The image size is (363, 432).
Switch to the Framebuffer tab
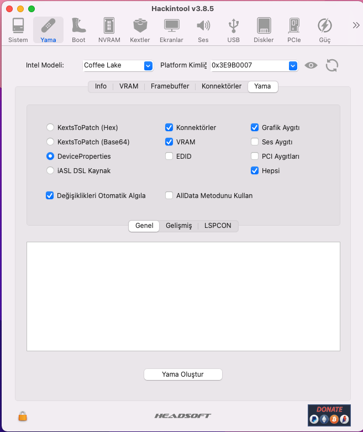pyautogui.click(x=170, y=86)
